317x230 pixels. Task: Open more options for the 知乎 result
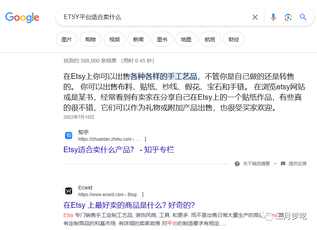pyautogui.click(x=145, y=139)
